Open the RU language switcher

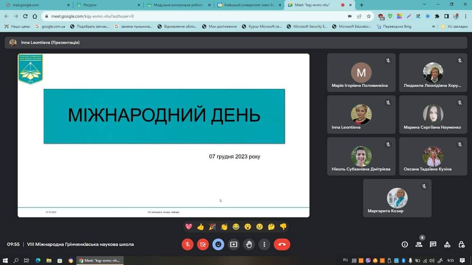[345, 260]
